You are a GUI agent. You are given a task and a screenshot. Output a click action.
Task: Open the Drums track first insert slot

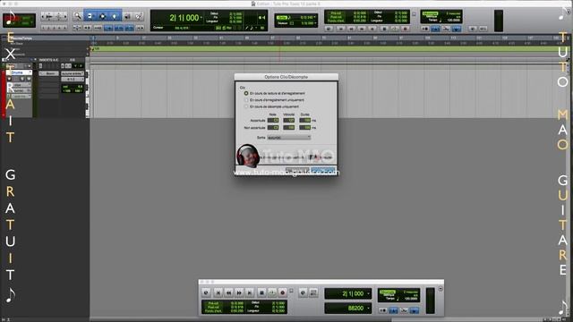pyautogui.click(x=48, y=73)
